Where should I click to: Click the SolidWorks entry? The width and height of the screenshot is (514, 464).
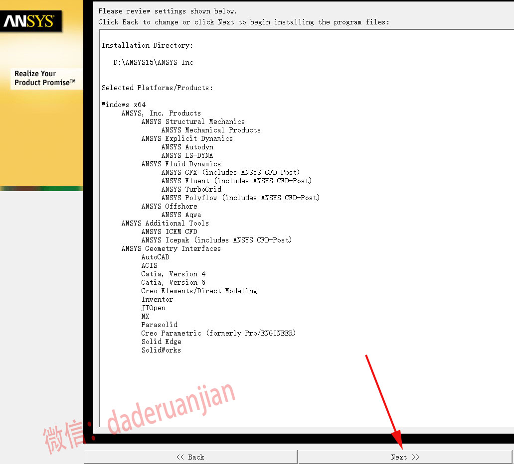point(161,350)
